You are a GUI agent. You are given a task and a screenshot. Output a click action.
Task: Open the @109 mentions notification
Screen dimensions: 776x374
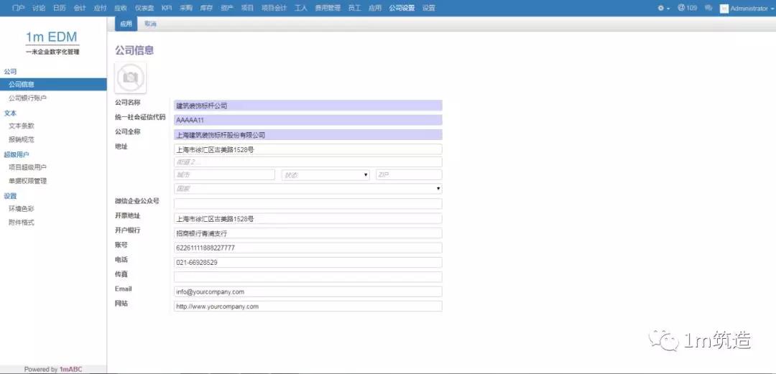tap(688, 8)
